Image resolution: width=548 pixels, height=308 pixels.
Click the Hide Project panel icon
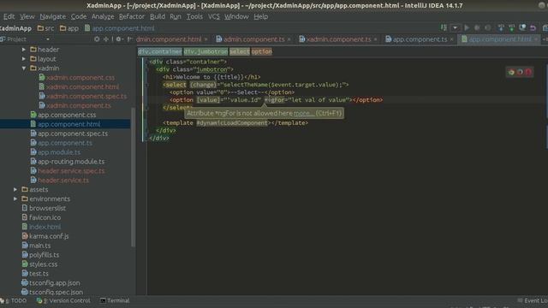pyautogui.click(x=129, y=39)
